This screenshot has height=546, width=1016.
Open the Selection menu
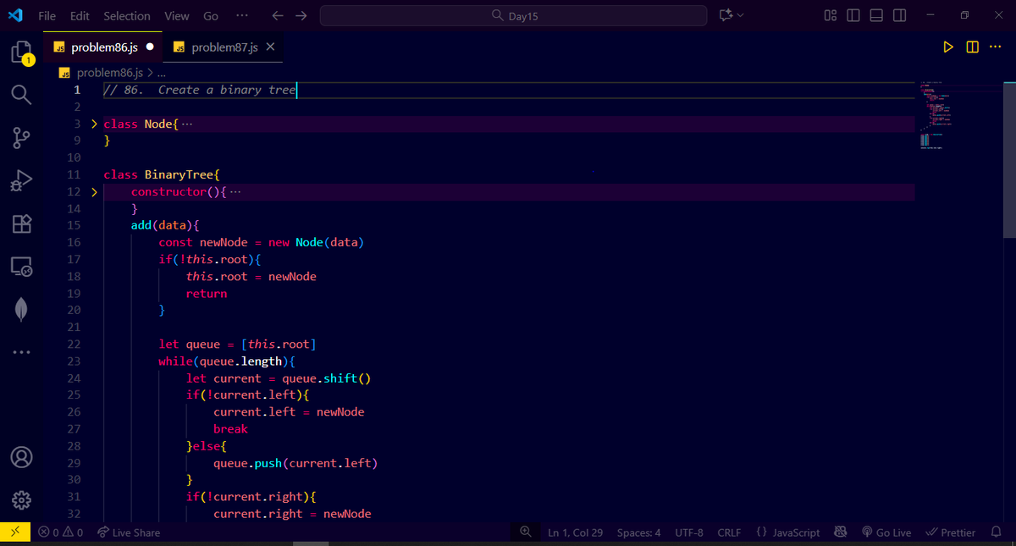tap(127, 16)
